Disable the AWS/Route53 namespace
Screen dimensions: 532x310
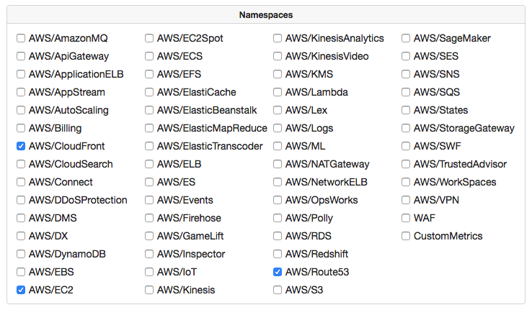[278, 272]
